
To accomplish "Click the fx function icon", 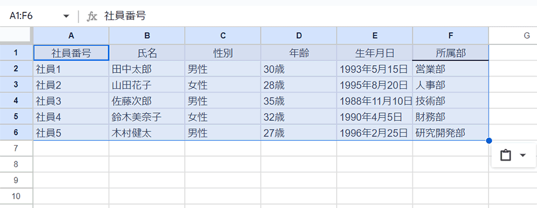I will point(91,16).
